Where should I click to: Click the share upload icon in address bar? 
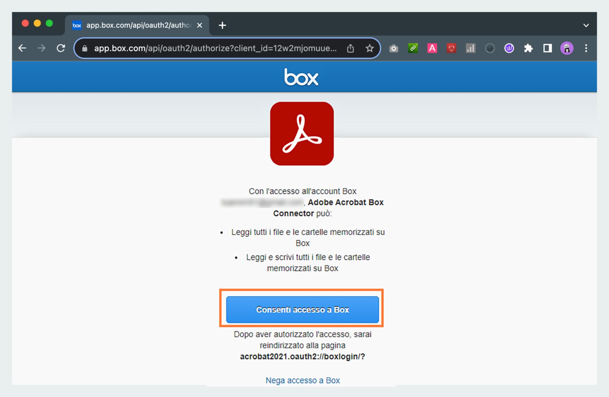pyautogui.click(x=350, y=48)
